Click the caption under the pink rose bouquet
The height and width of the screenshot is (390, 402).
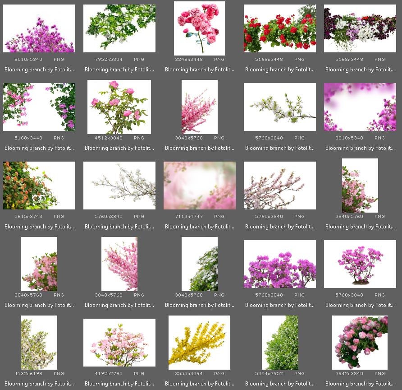pos(200,70)
